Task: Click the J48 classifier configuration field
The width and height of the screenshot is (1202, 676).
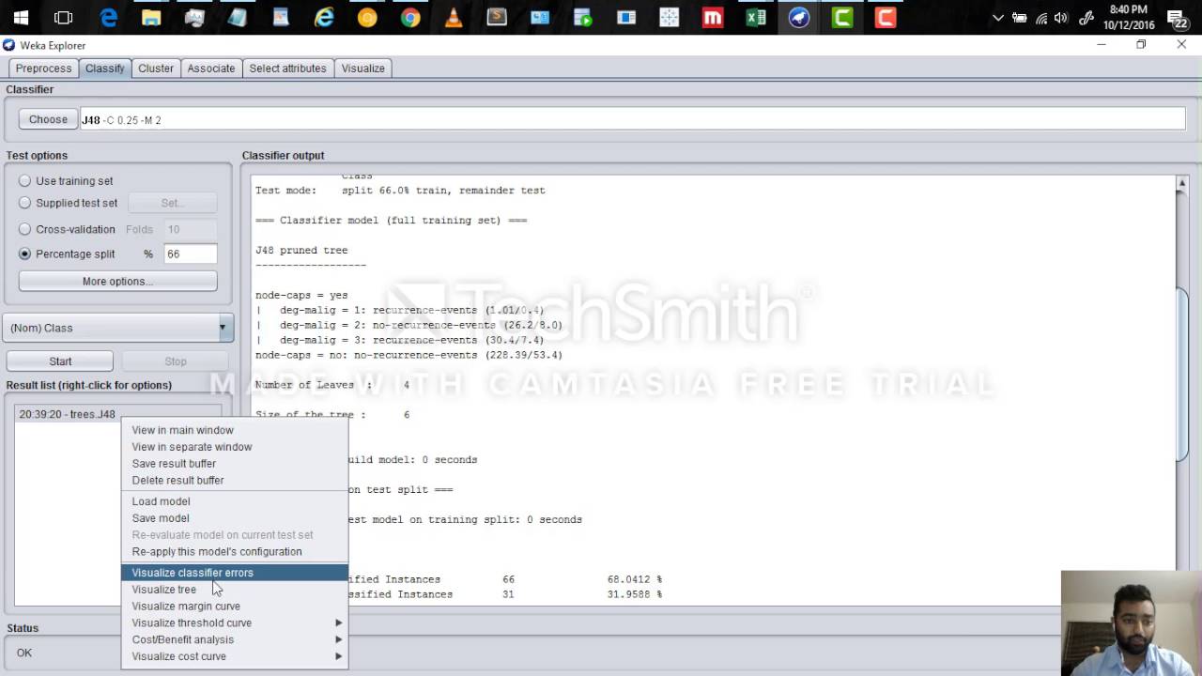Action: pos(632,120)
